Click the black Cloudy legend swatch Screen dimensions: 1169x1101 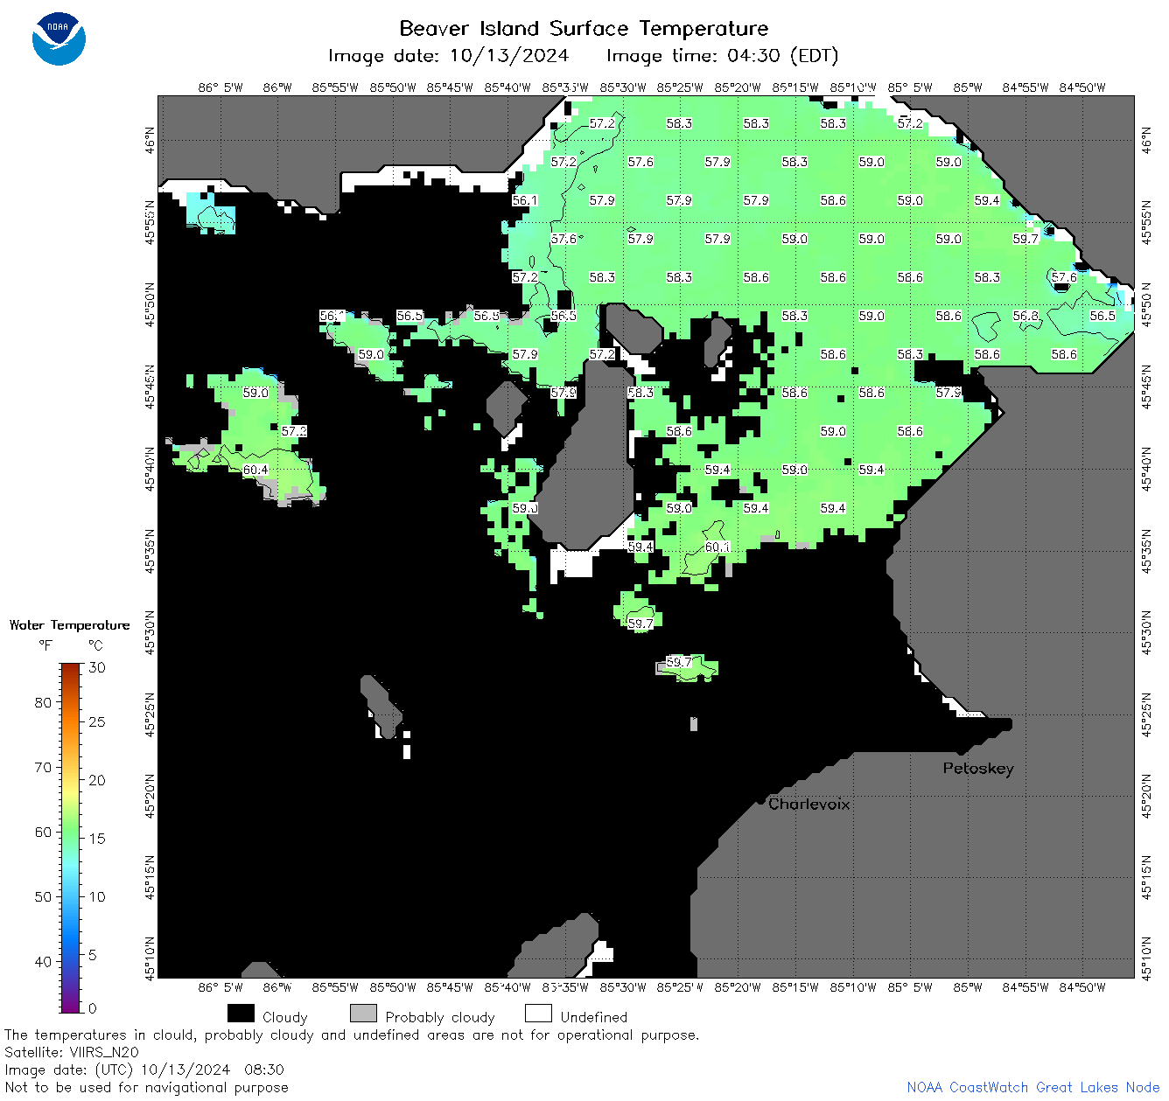[241, 1014]
